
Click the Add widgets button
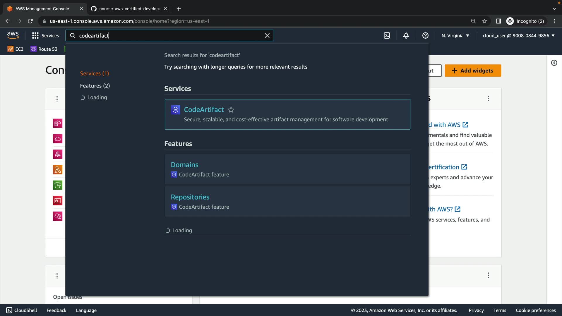pyautogui.click(x=472, y=71)
